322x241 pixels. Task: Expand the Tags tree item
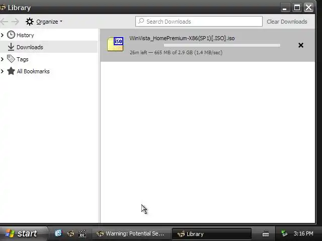tap(2, 59)
